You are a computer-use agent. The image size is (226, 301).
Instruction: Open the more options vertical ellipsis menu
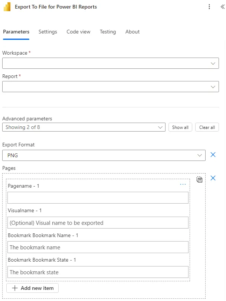click(x=209, y=7)
